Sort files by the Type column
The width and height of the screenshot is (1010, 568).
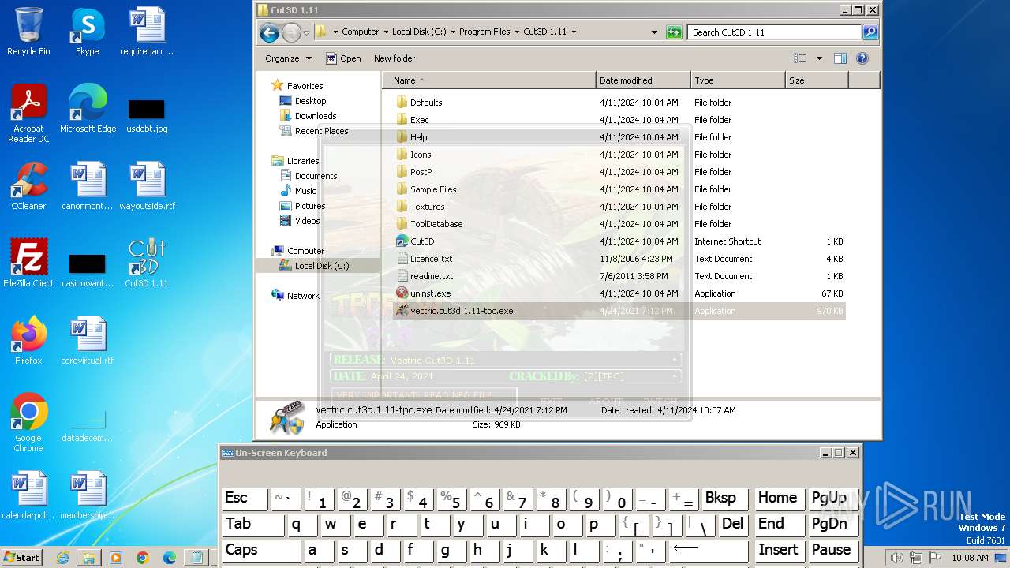point(738,80)
